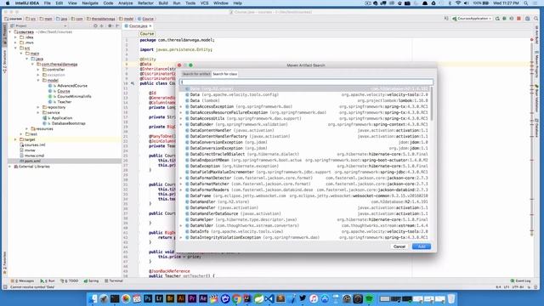This screenshot has height=306, width=544.
Task: Select DataBinder result row
Action: 304,124
